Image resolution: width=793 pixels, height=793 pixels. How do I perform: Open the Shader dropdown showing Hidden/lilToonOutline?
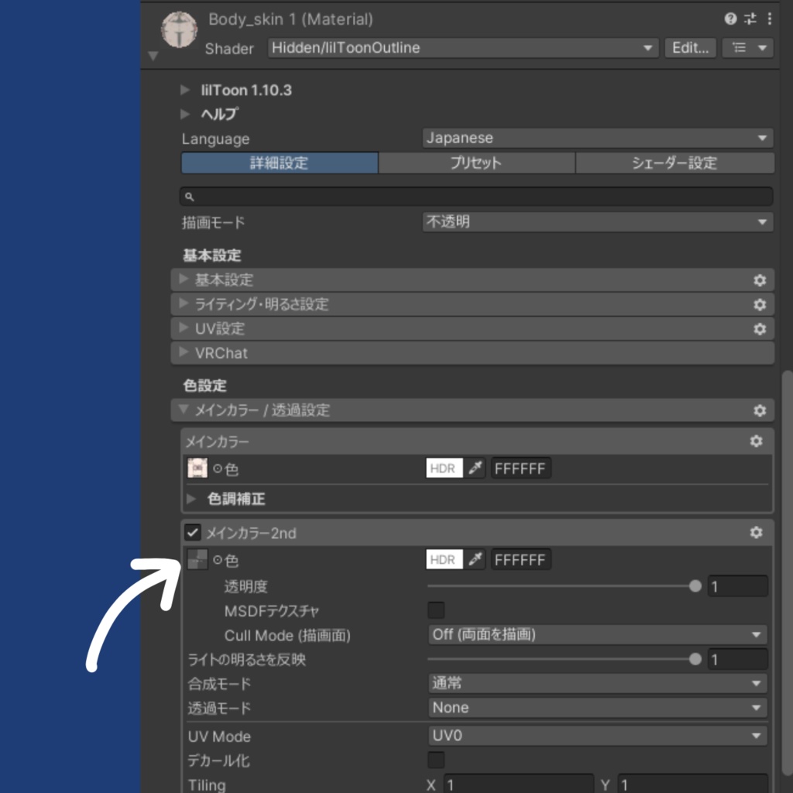461,48
